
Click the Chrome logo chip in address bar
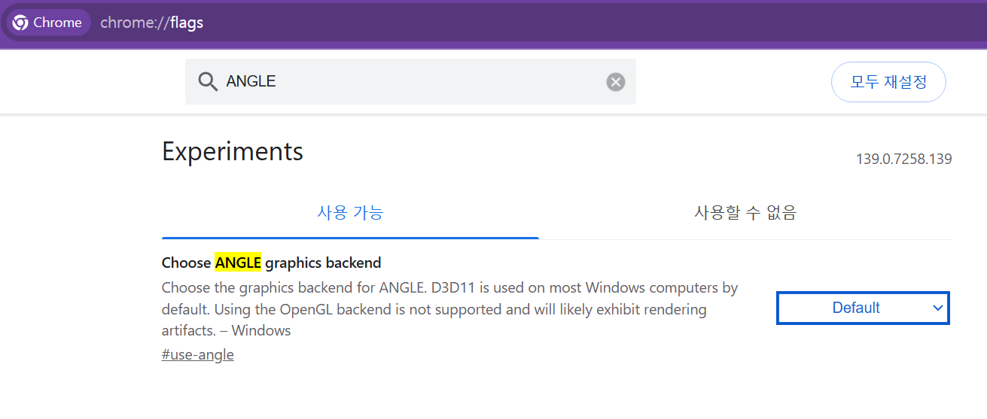[50, 23]
